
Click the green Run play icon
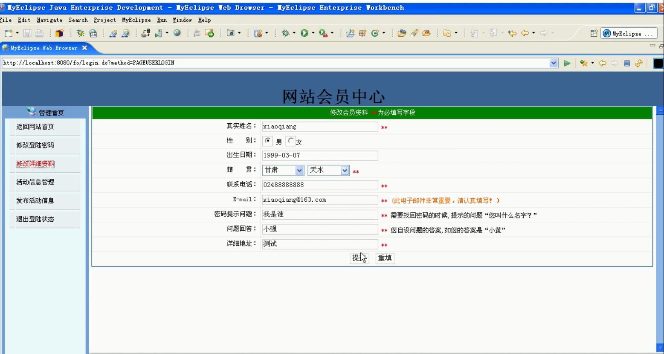[304, 33]
